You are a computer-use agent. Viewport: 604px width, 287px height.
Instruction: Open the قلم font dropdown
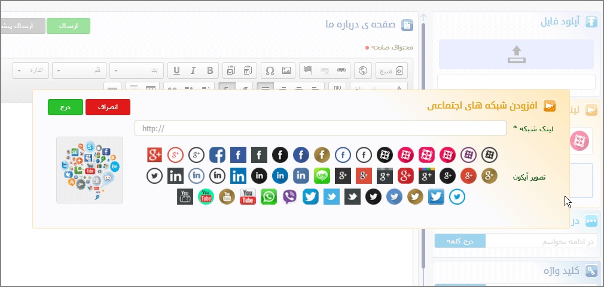pos(80,70)
